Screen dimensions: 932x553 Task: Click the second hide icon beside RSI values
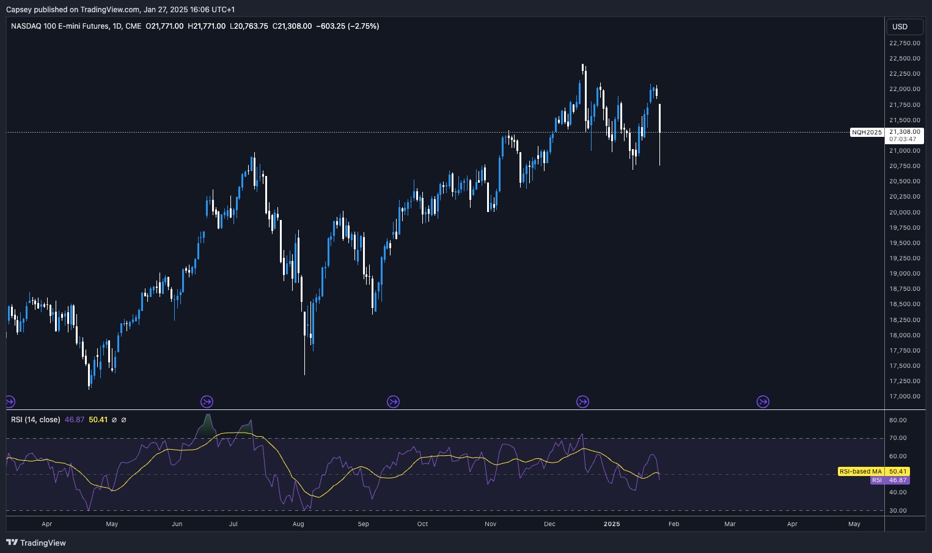point(124,420)
